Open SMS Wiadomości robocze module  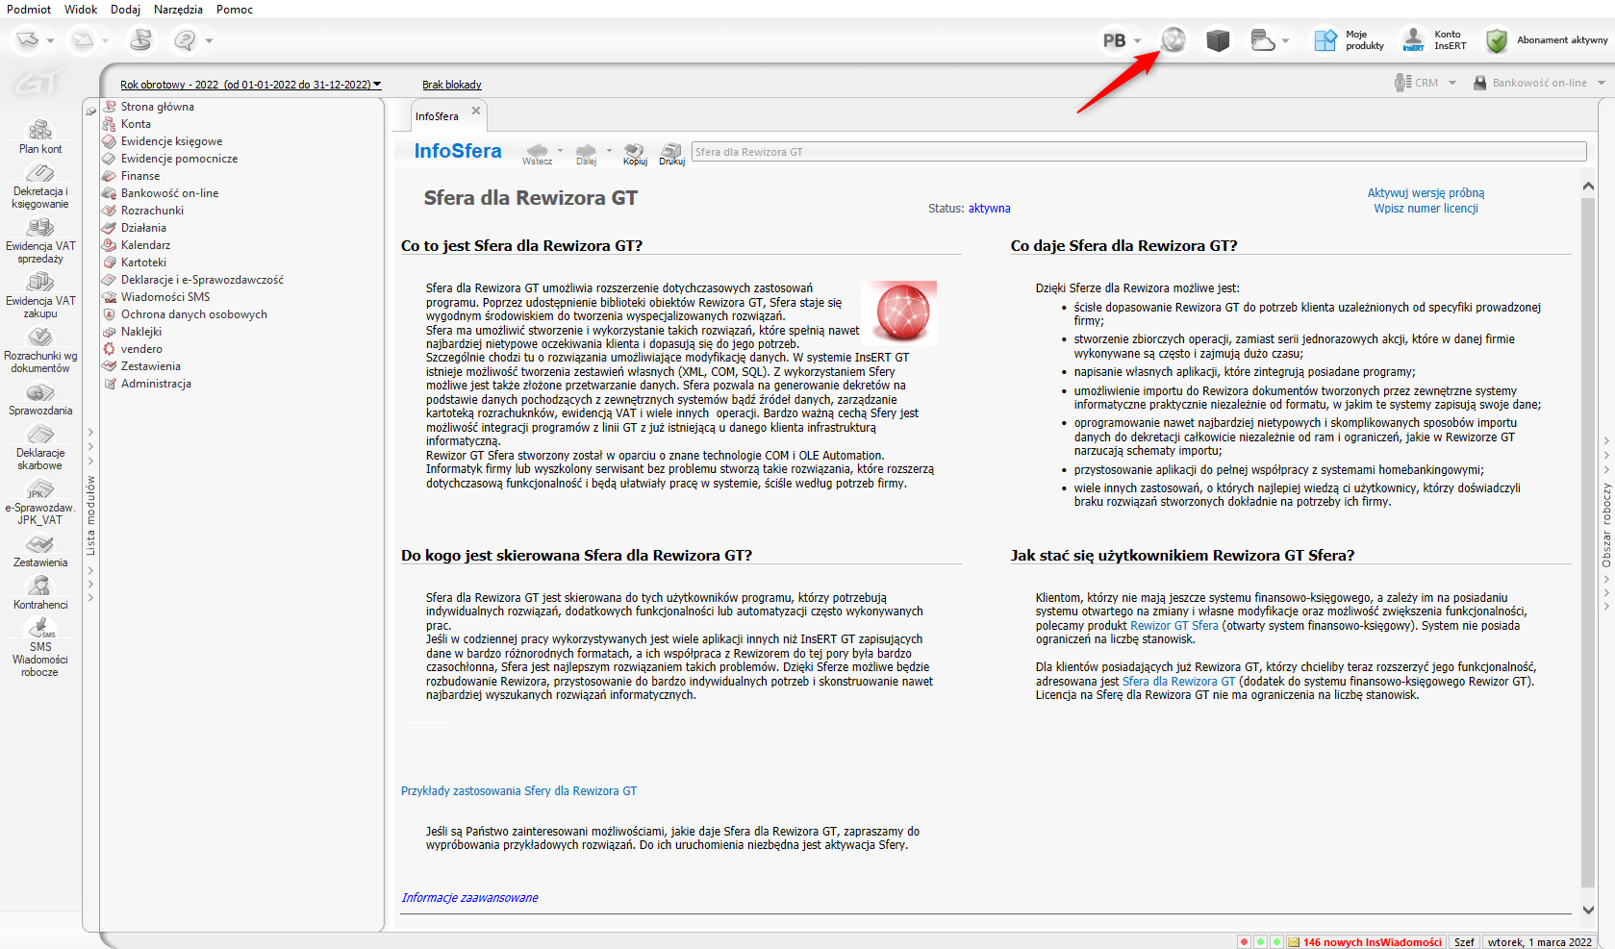40,648
